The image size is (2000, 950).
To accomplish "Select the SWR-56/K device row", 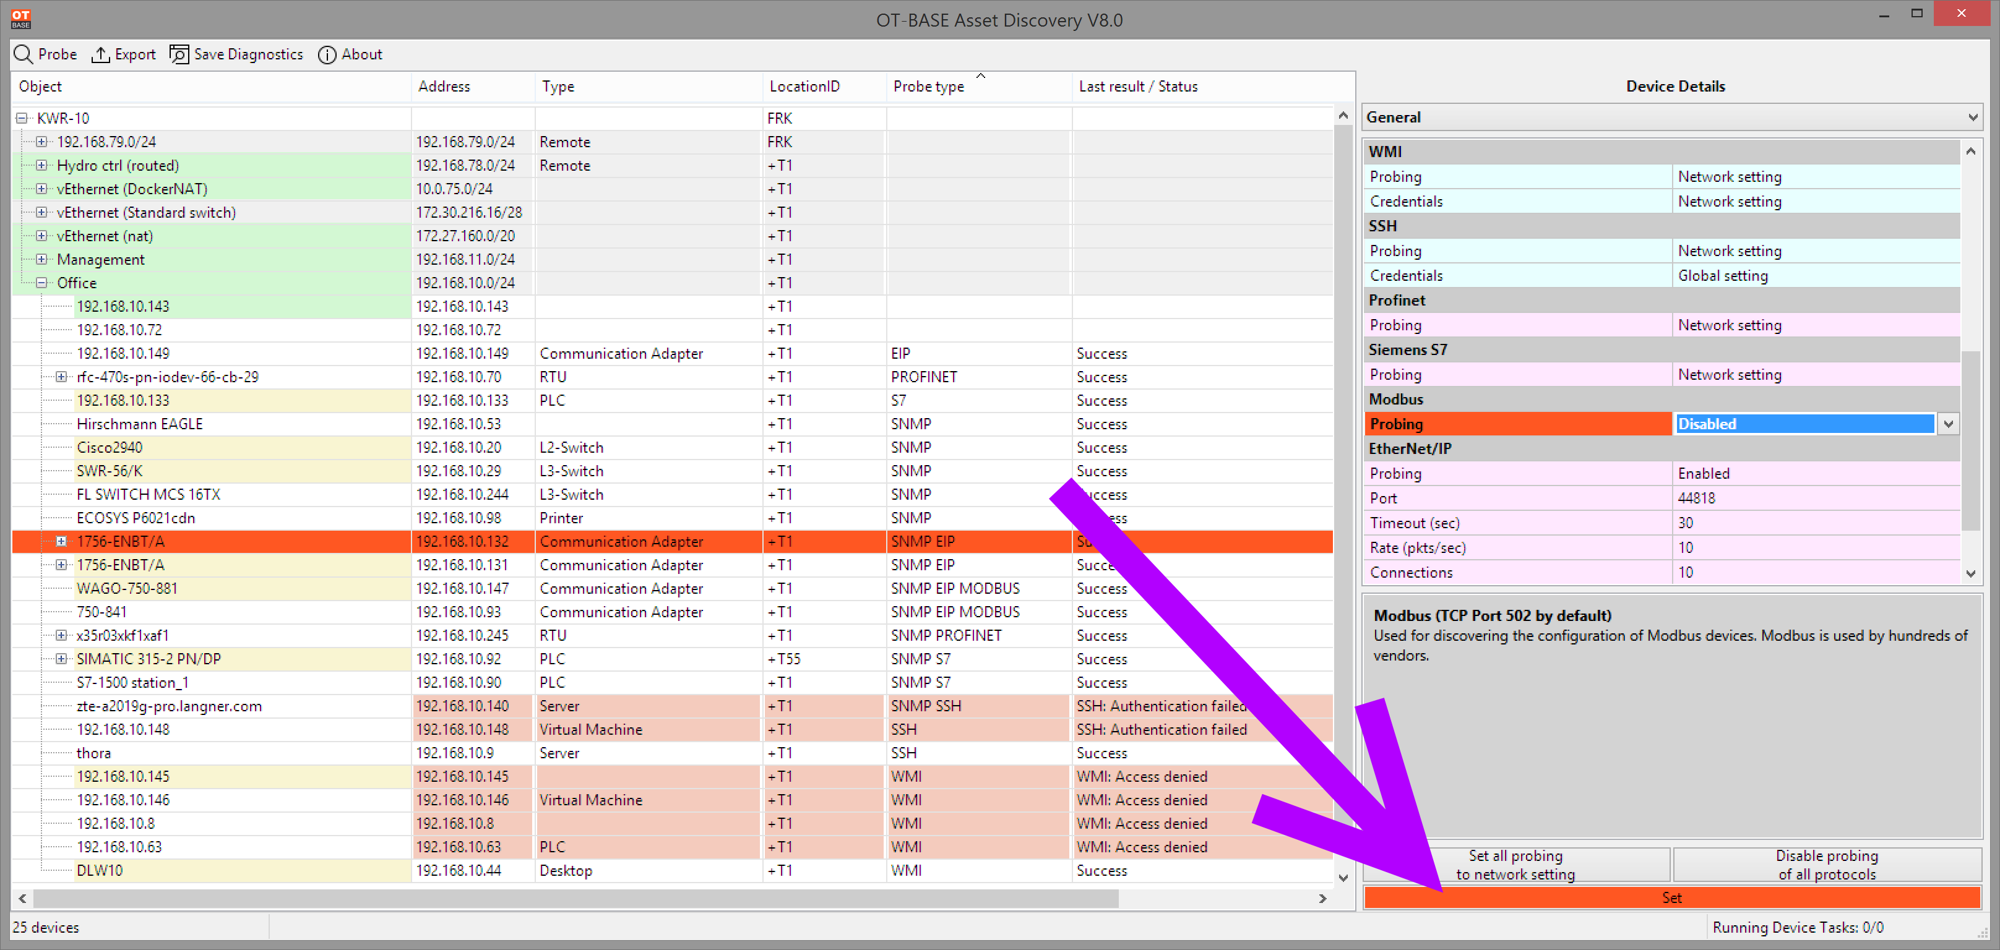I will [673, 470].
